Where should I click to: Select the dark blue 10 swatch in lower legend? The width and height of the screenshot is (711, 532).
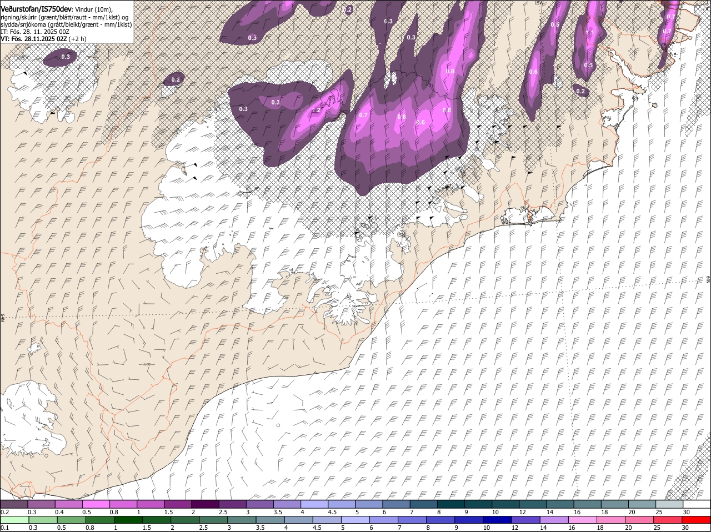497,520
